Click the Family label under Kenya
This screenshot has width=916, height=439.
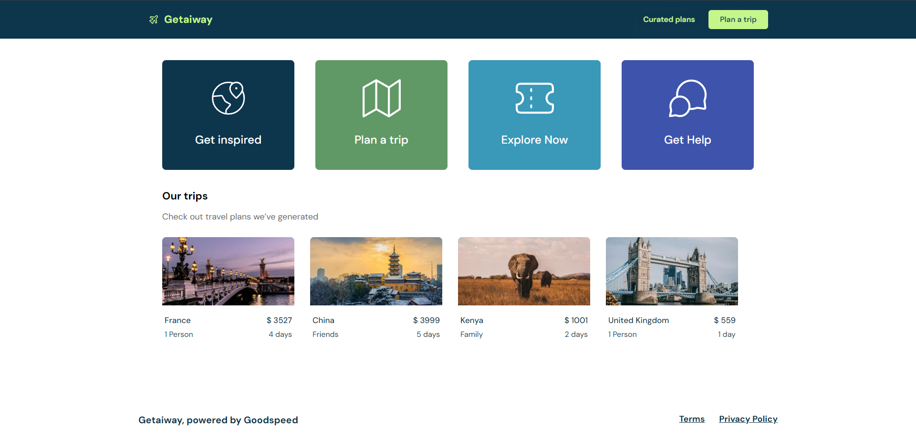[x=471, y=334]
